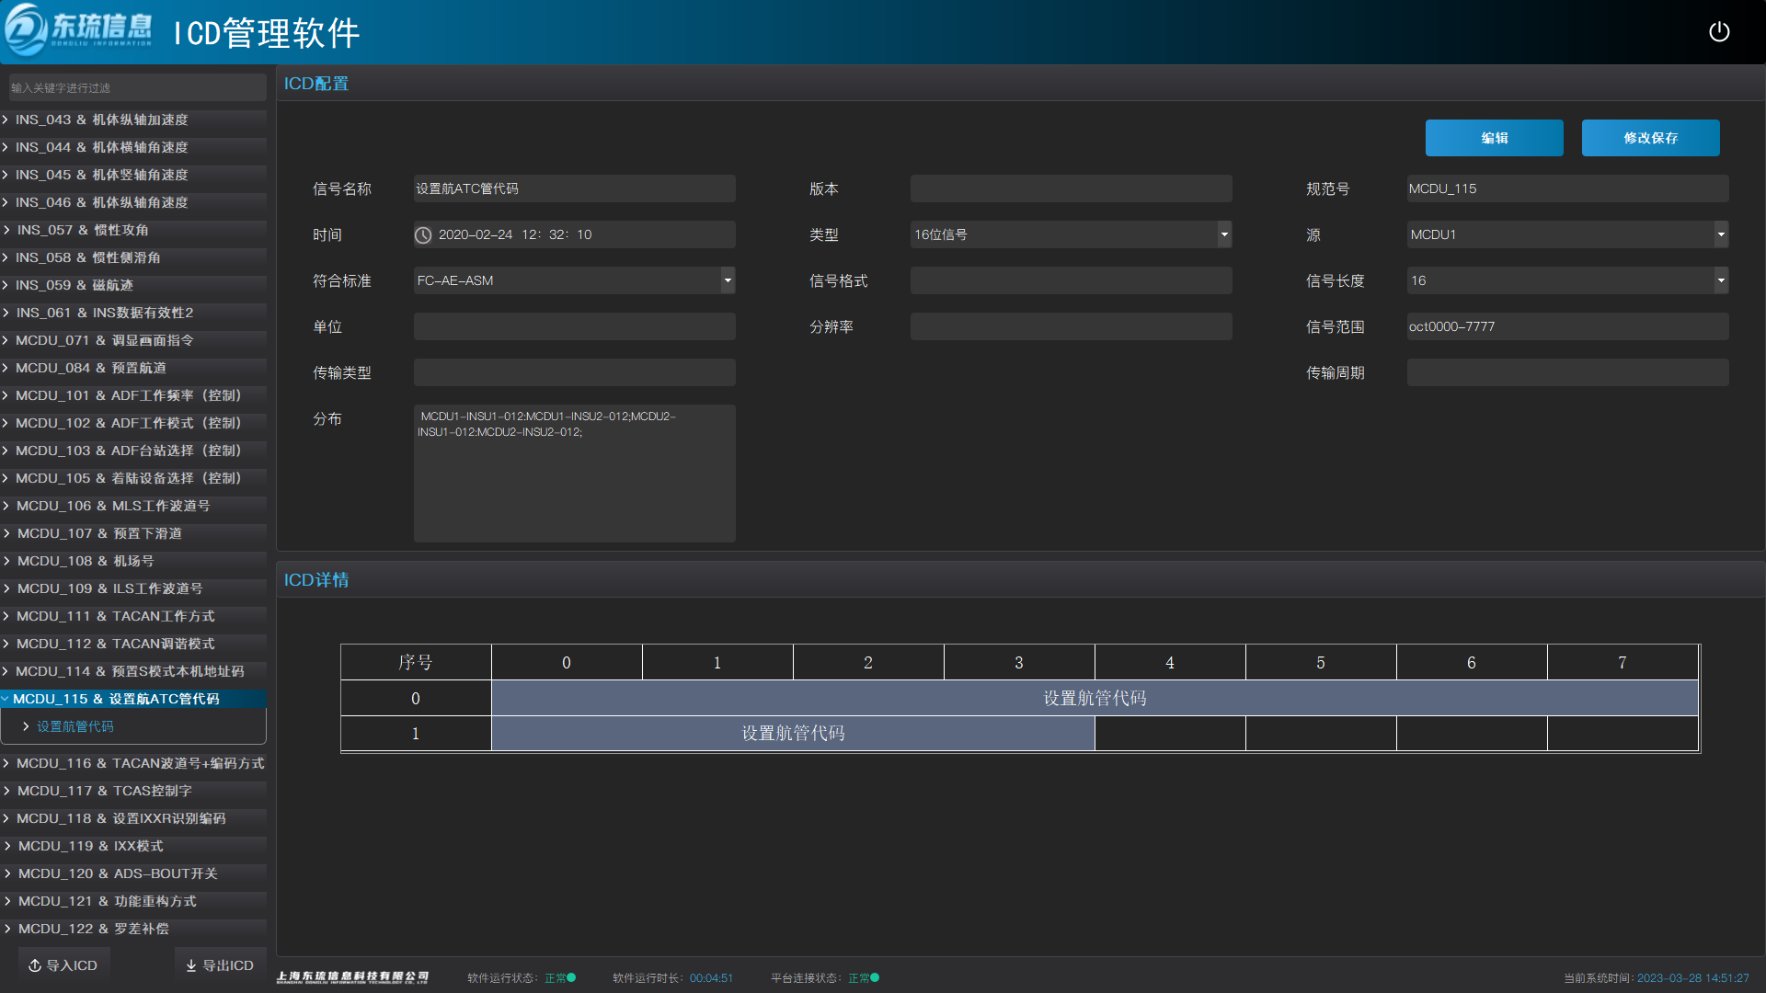Expand the MCDU_116 TACAN tree node
This screenshot has height=993, width=1766.
[6, 763]
